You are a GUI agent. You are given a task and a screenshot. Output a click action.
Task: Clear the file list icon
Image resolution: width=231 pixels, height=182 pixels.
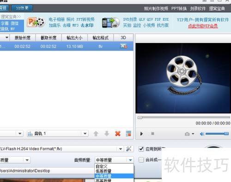(128, 134)
